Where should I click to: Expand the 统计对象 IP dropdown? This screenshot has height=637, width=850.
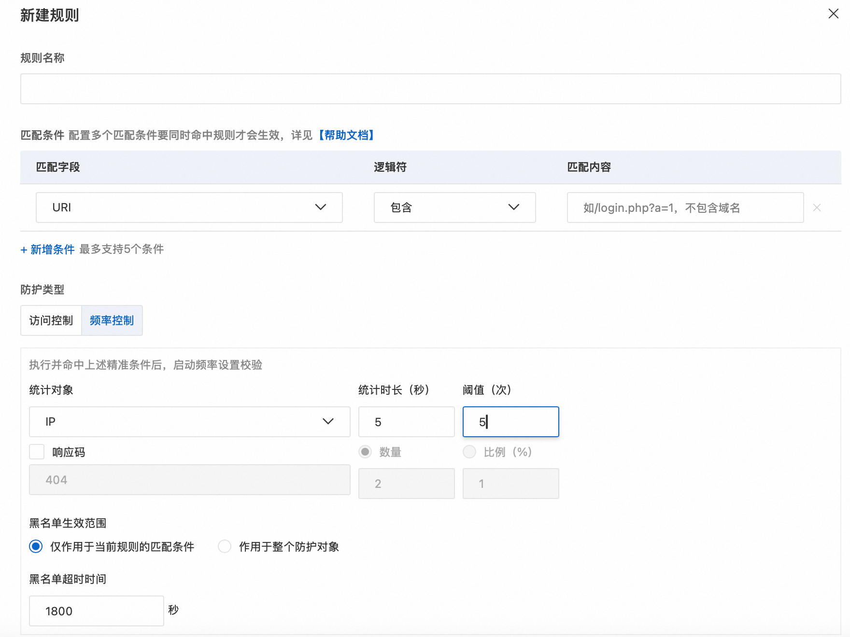click(189, 422)
